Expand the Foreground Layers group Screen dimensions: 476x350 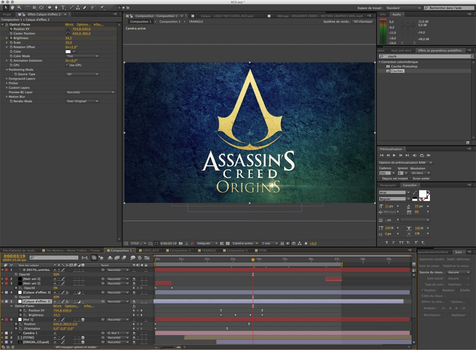(7, 78)
